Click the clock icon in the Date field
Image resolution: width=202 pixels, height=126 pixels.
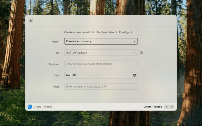point(134,75)
